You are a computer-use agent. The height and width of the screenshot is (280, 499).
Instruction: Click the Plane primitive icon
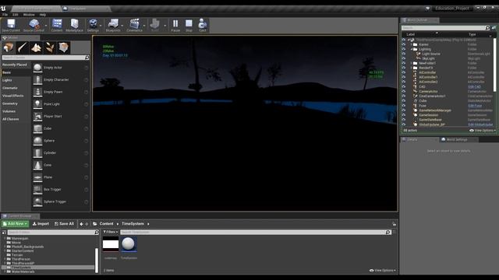point(37,177)
